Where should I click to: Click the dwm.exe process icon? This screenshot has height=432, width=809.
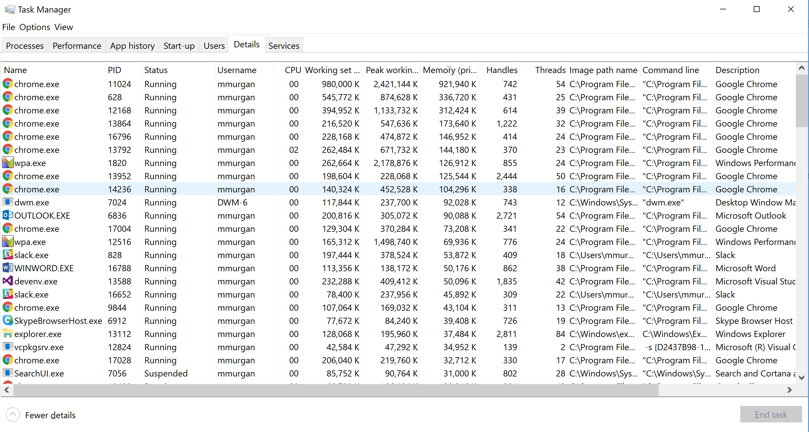click(x=8, y=202)
